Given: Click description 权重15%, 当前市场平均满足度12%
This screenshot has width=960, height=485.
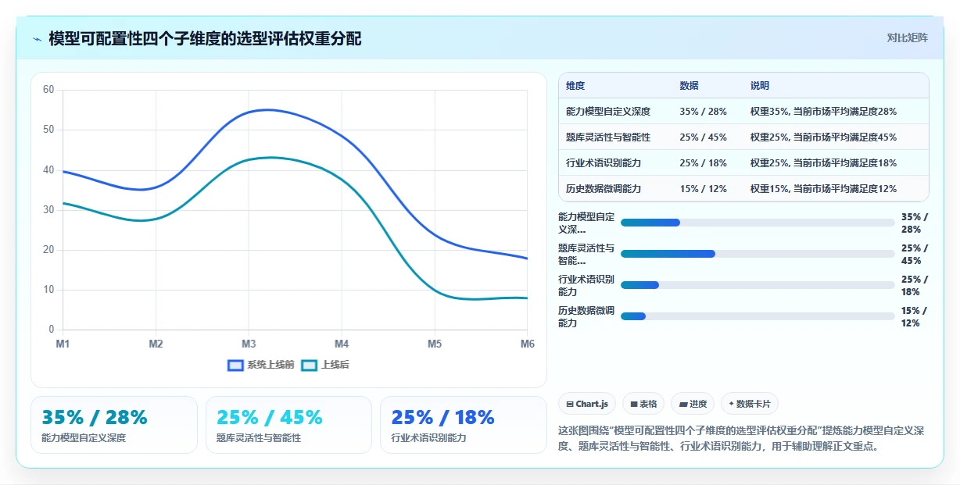Looking at the screenshot, I should [x=823, y=189].
